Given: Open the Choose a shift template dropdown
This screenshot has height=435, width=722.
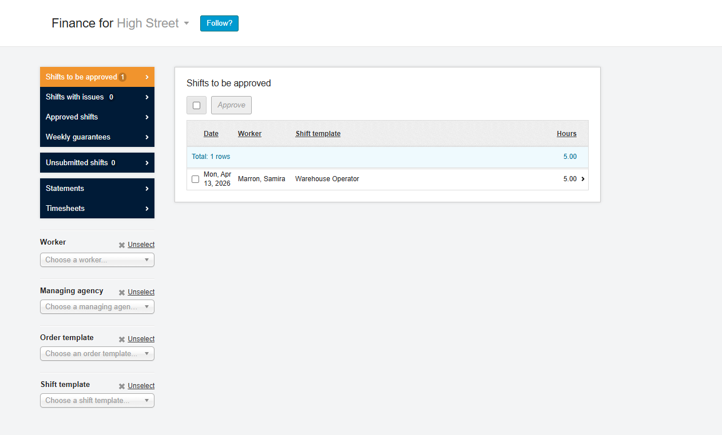Looking at the screenshot, I should 97,400.
